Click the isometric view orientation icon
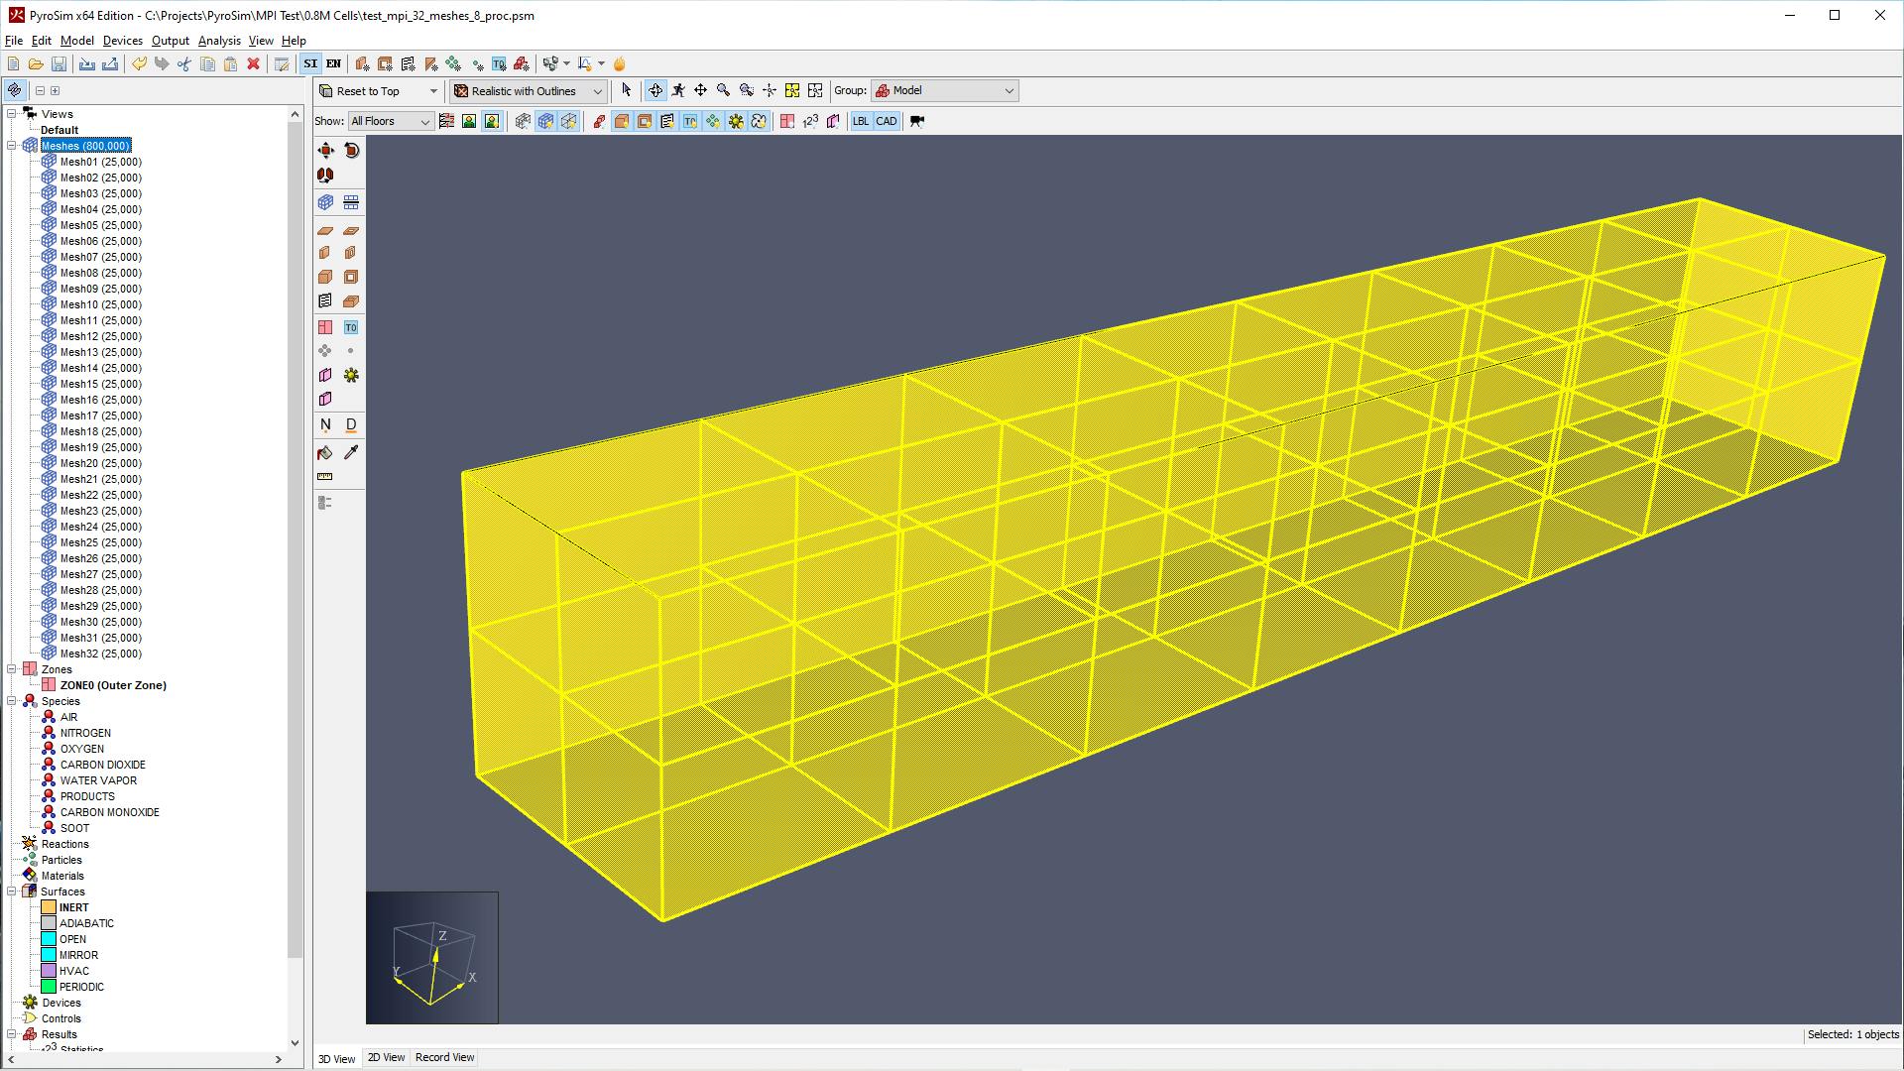Viewport: 1904px width, 1071px height. 325,202
